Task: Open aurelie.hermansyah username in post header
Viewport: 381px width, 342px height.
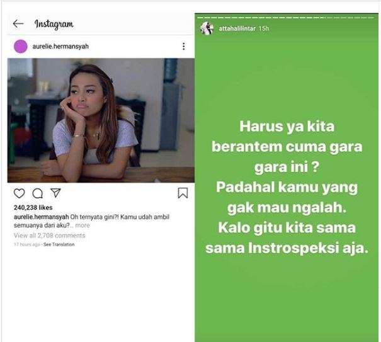Action: [x=60, y=47]
